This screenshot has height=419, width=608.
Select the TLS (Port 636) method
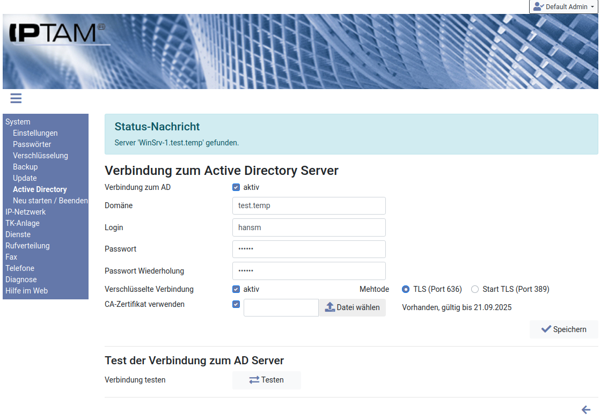[x=406, y=289]
